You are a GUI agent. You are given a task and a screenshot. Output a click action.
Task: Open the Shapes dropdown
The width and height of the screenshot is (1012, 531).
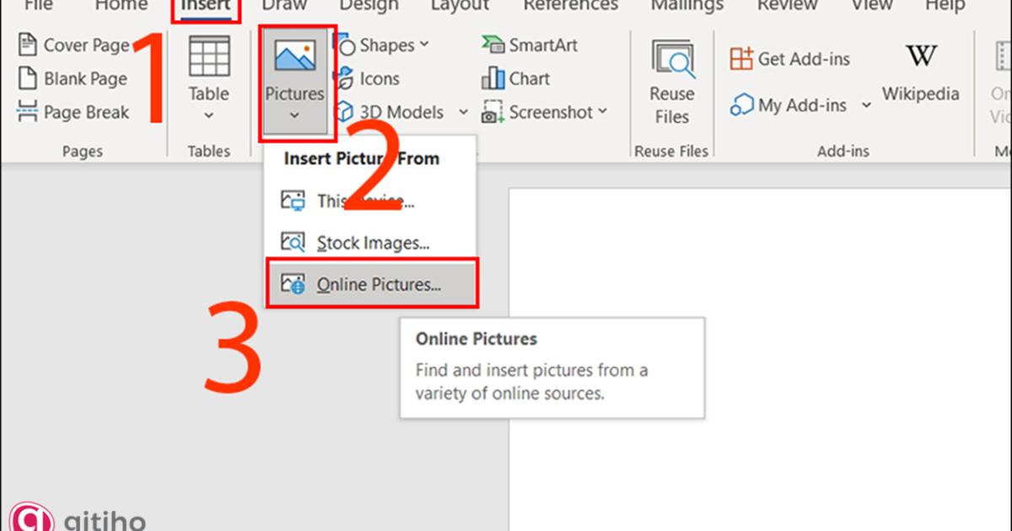click(423, 45)
